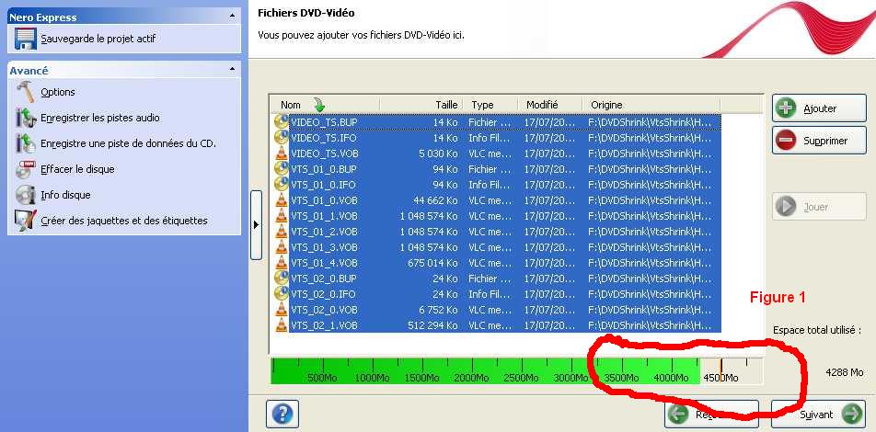The height and width of the screenshot is (432, 876).
Task: Click the 500Mo mark on capacity bar
Action: (322, 378)
